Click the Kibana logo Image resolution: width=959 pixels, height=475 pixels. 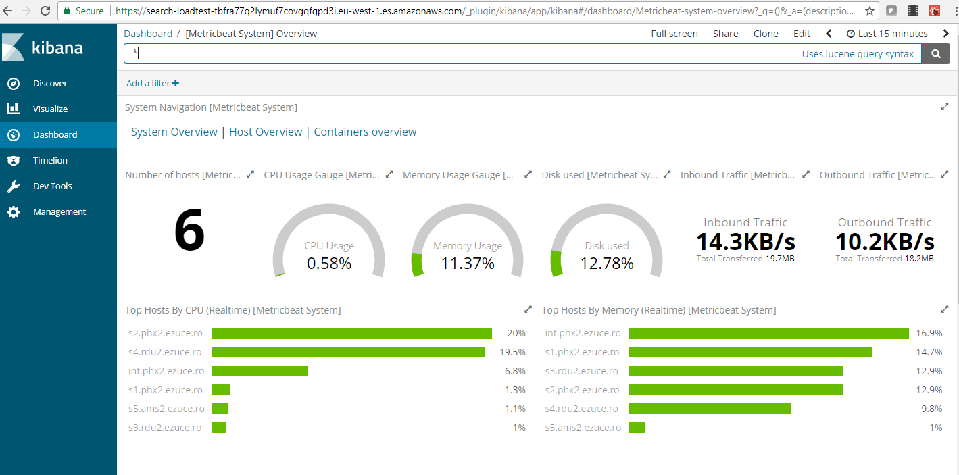click(x=43, y=47)
